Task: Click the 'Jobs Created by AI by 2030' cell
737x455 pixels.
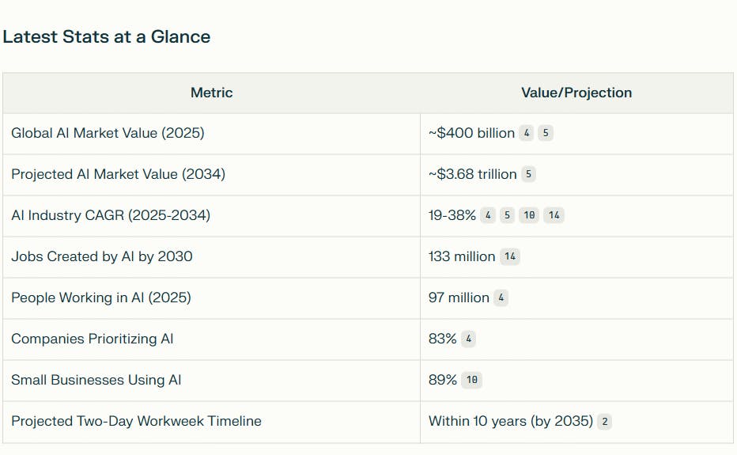Action: point(101,256)
